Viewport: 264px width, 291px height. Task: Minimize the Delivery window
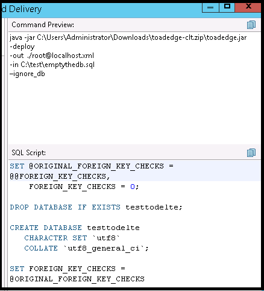210,8
